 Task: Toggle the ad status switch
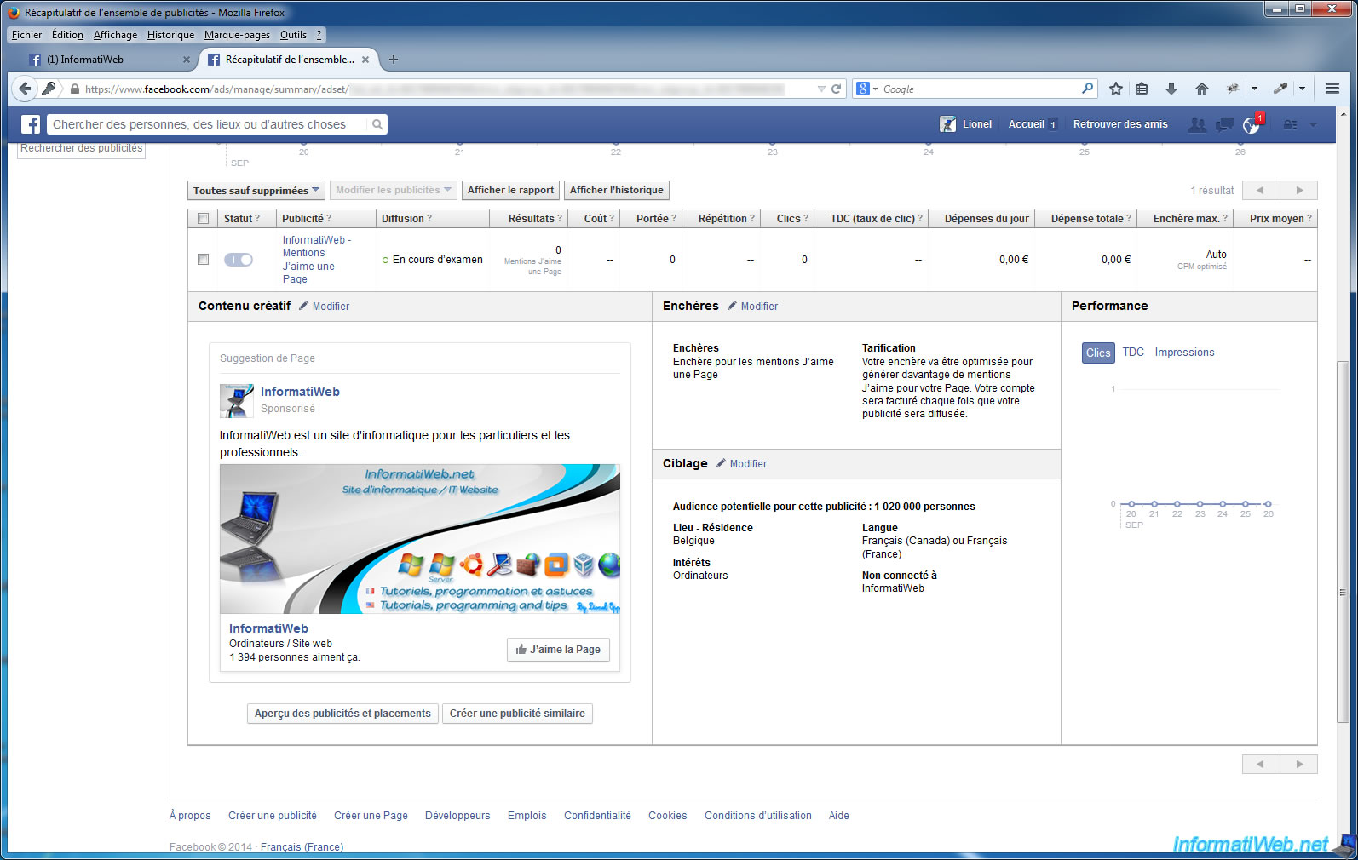tap(239, 260)
